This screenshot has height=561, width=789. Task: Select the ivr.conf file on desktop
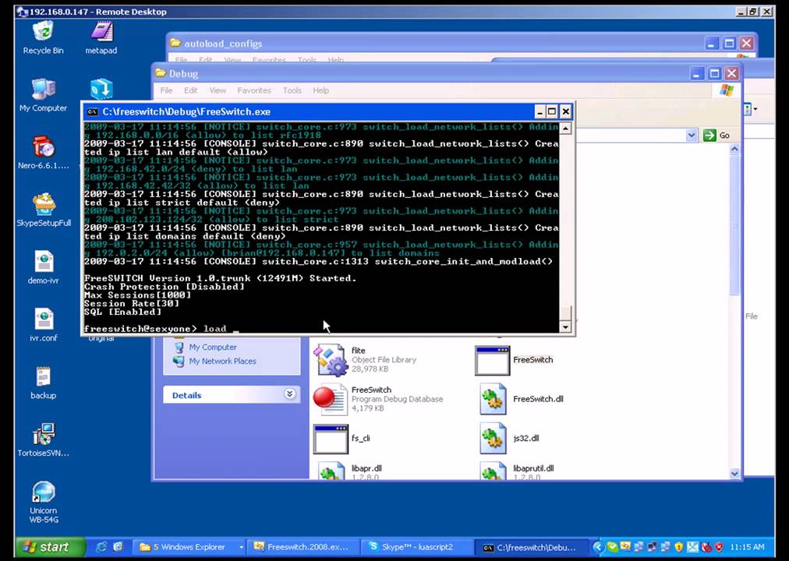pyautogui.click(x=44, y=325)
